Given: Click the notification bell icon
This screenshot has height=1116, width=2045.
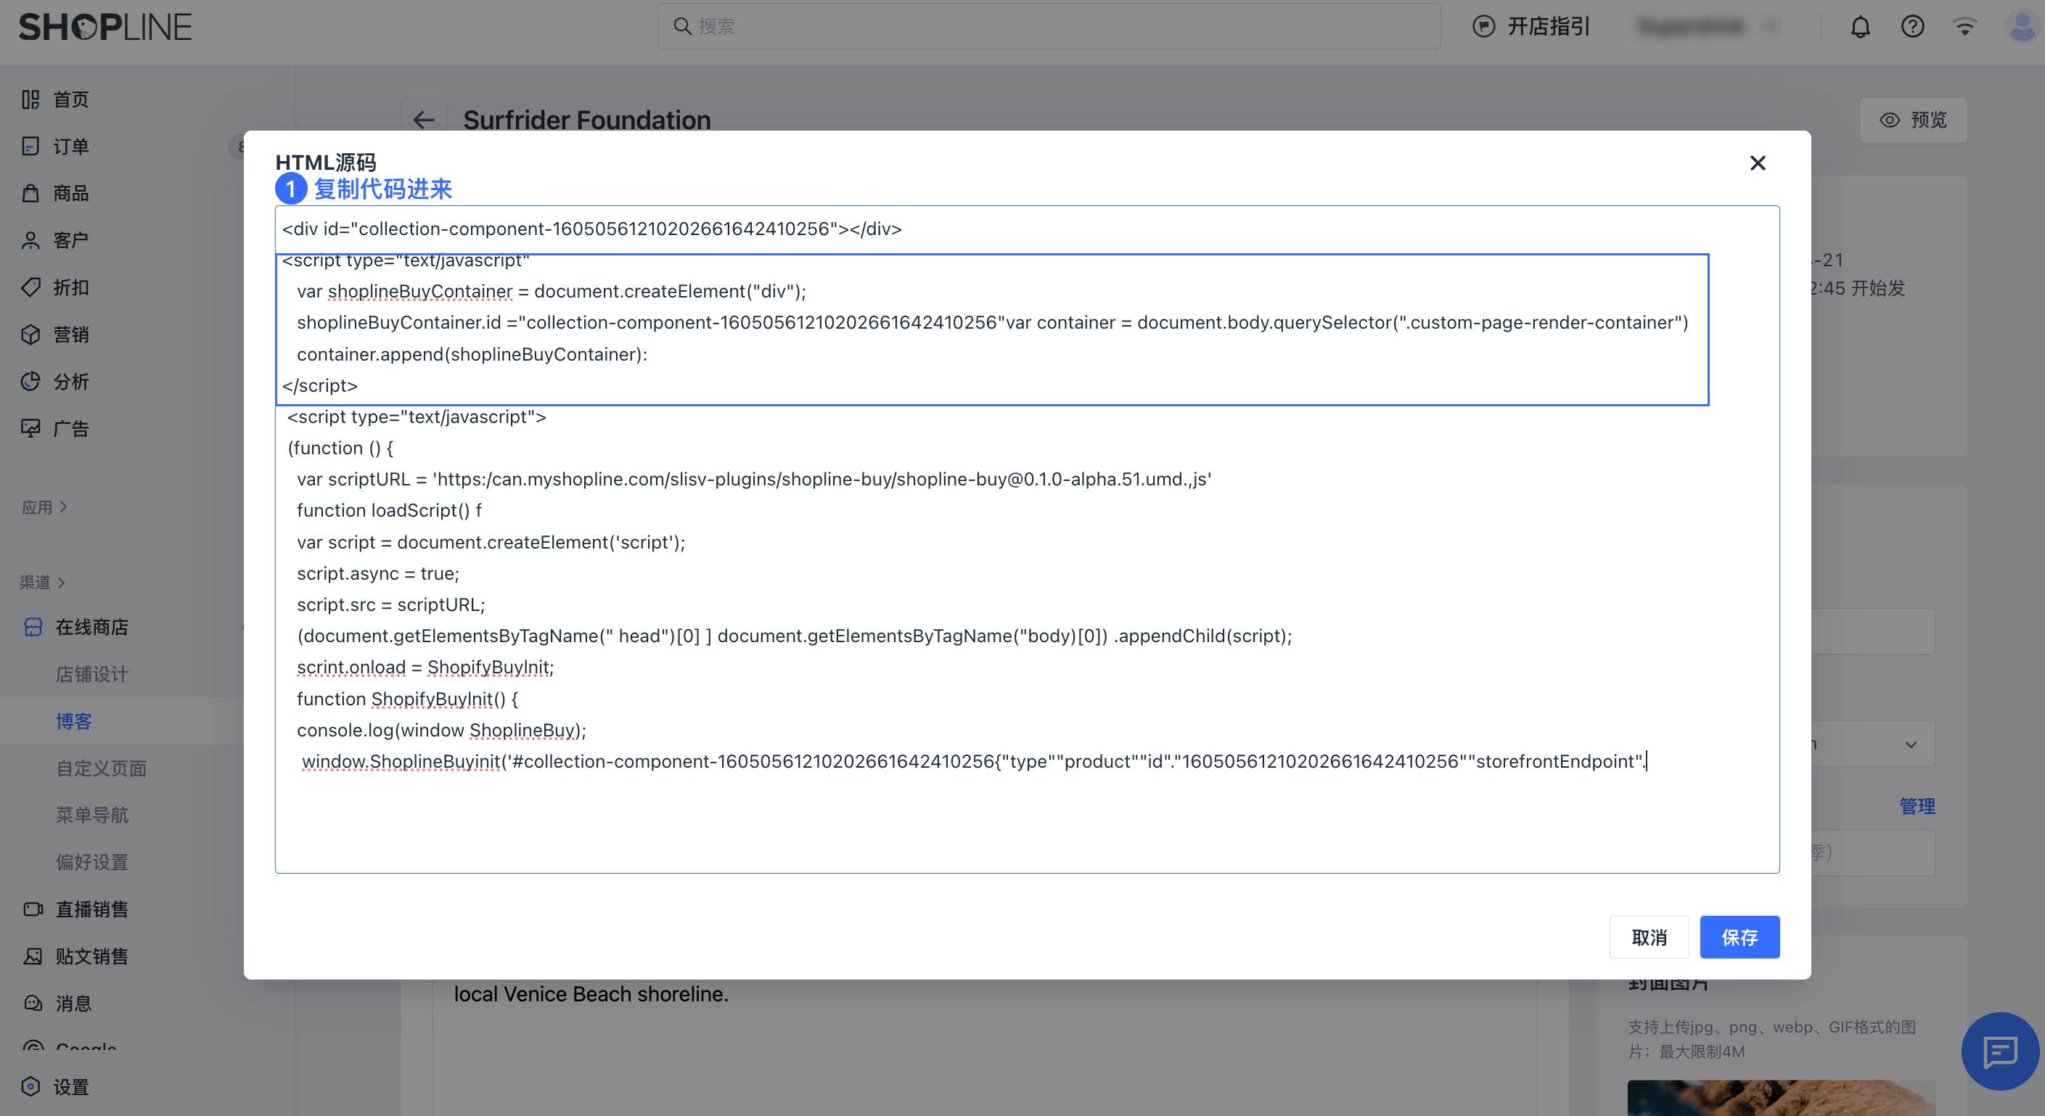Looking at the screenshot, I should click(x=1860, y=27).
